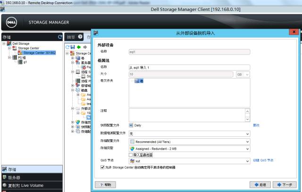Click the save disk icon in toolbar
Image resolution: width=302 pixels, height=192 pixels.
coord(73,47)
